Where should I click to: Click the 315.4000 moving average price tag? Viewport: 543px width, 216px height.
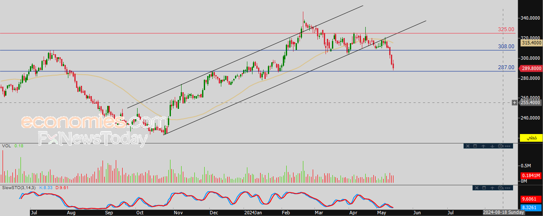[x=531, y=43]
